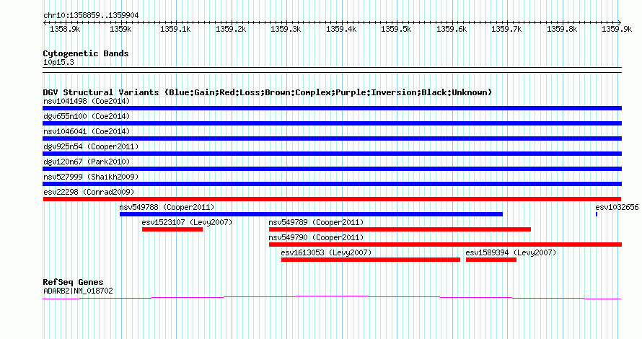Click the dgv925n54 (Cooper2011) variant label
The height and width of the screenshot is (339, 642).
(91, 146)
